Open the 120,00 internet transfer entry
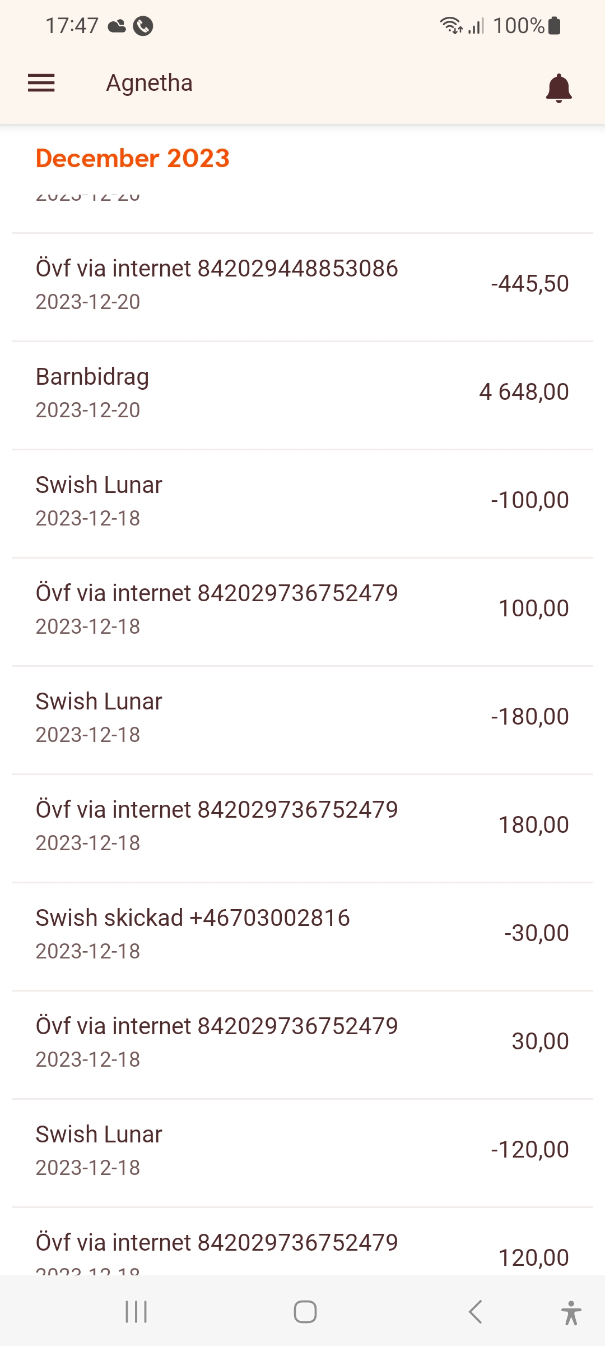The width and height of the screenshot is (605, 1346). coord(302,1248)
